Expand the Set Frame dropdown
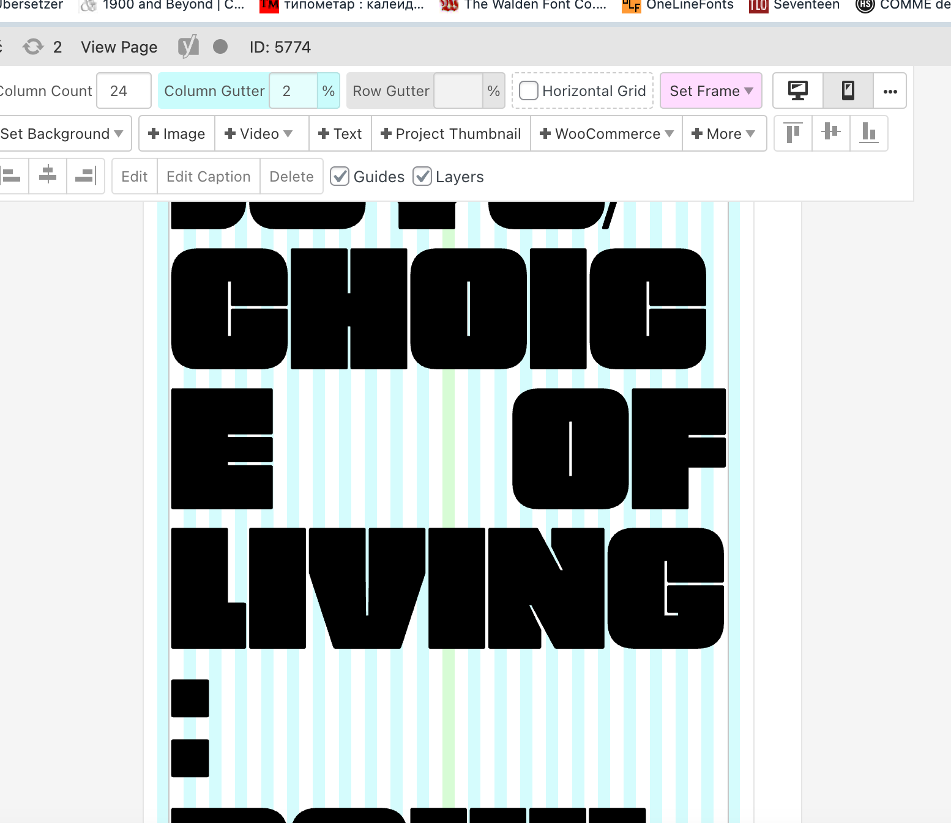Screen dimensions: 951x823 pyautogui.click(x=710, y=91)
